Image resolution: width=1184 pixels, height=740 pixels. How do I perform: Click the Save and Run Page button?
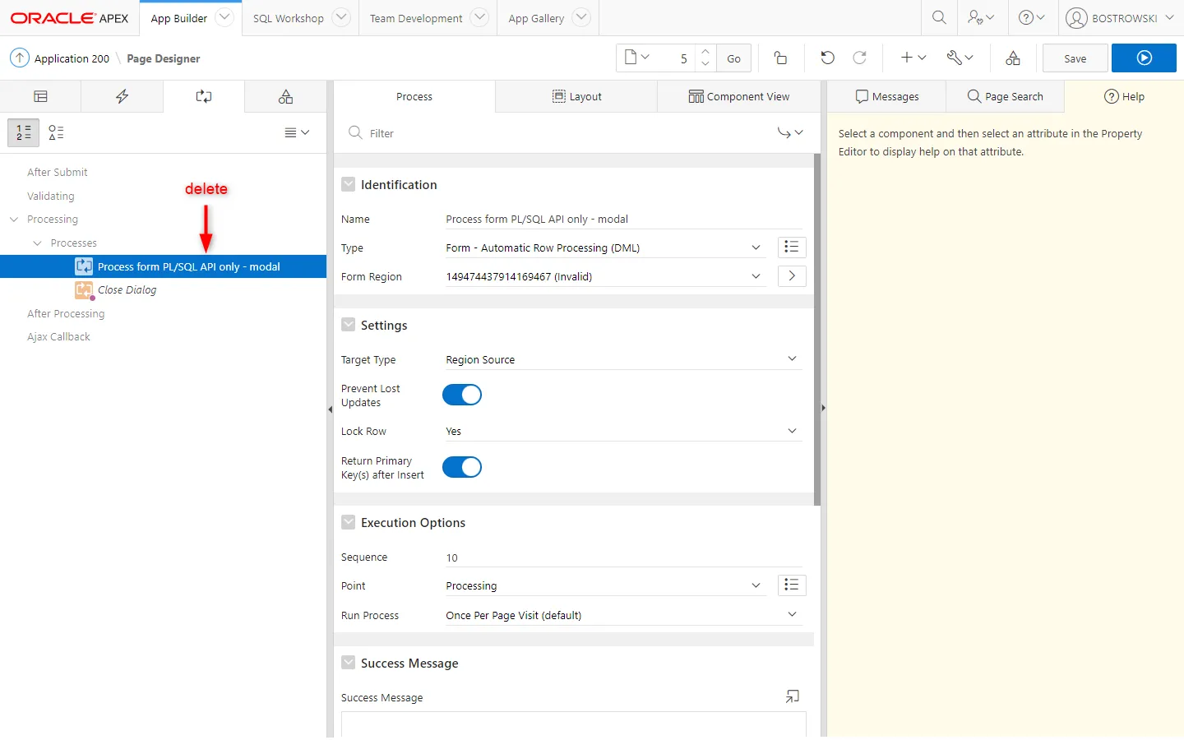pos(1144,58)
